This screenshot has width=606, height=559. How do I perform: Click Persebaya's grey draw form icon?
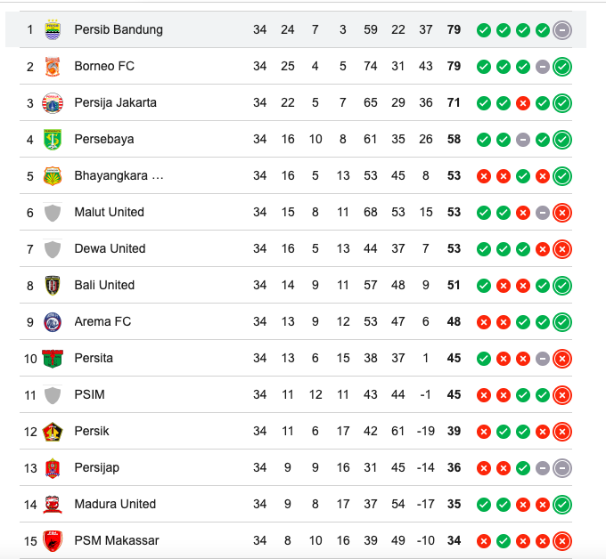523,140
